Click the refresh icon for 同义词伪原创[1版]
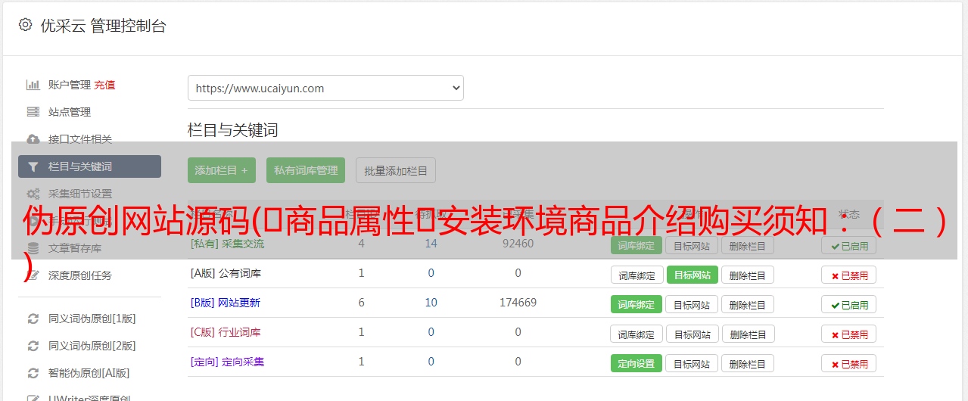This screenshot has height=401, width=968. pos(33,319)
